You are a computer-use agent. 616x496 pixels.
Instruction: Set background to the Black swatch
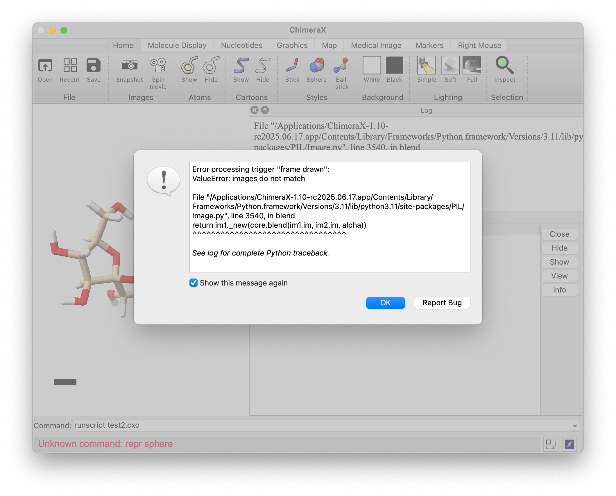click(x=394, y=65)
